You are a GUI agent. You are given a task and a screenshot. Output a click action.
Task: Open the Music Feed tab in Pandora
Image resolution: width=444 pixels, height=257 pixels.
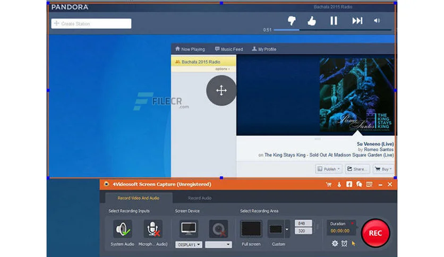[x=229, y=49]
